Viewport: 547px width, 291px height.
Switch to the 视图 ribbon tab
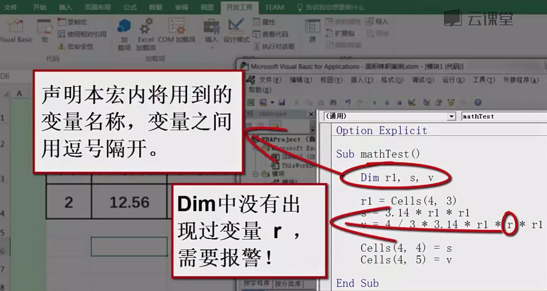pos(207,7)
